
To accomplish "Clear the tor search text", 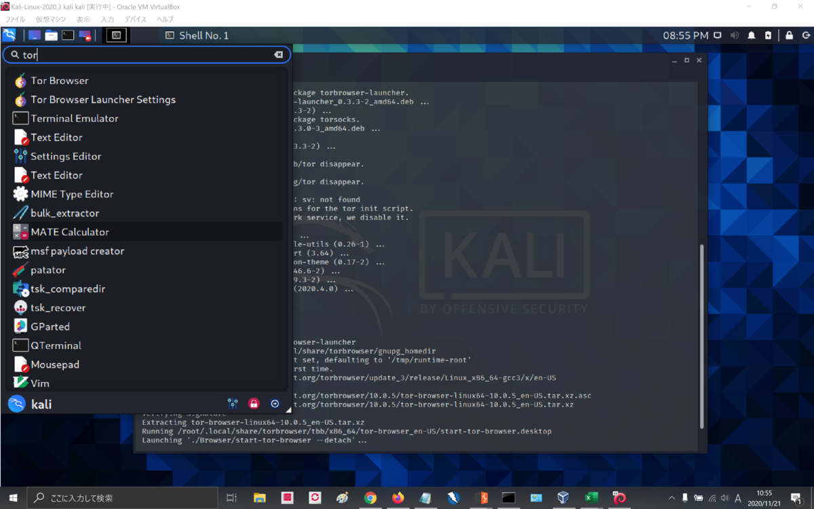I will pos(278,55).
